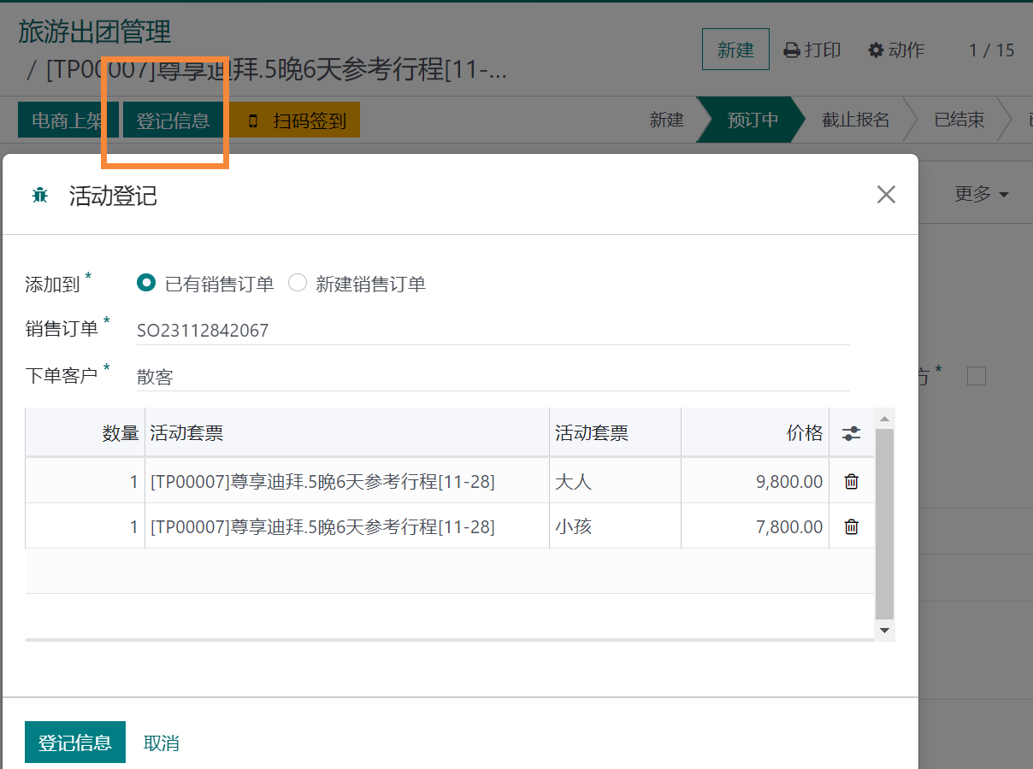Click the 取消 link

[x=162, y=743]
